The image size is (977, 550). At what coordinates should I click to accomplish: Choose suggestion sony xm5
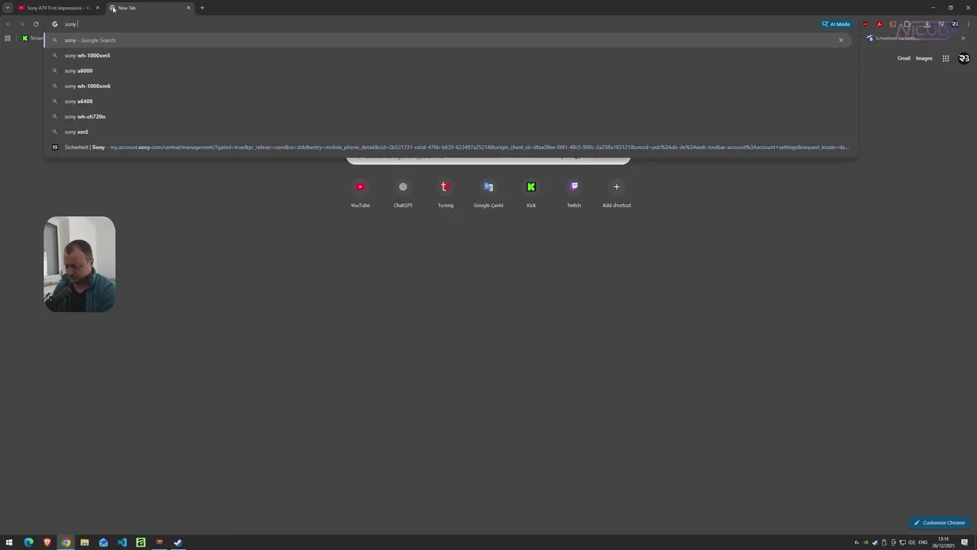[x=450, y=131]
